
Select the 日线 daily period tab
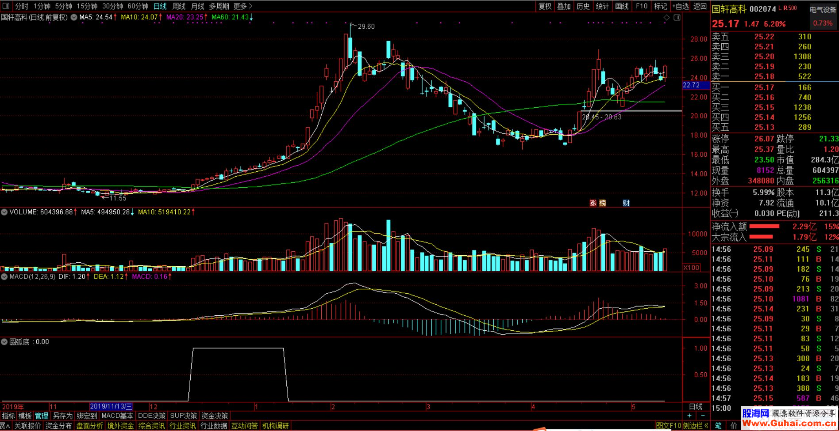coord(160,6)
